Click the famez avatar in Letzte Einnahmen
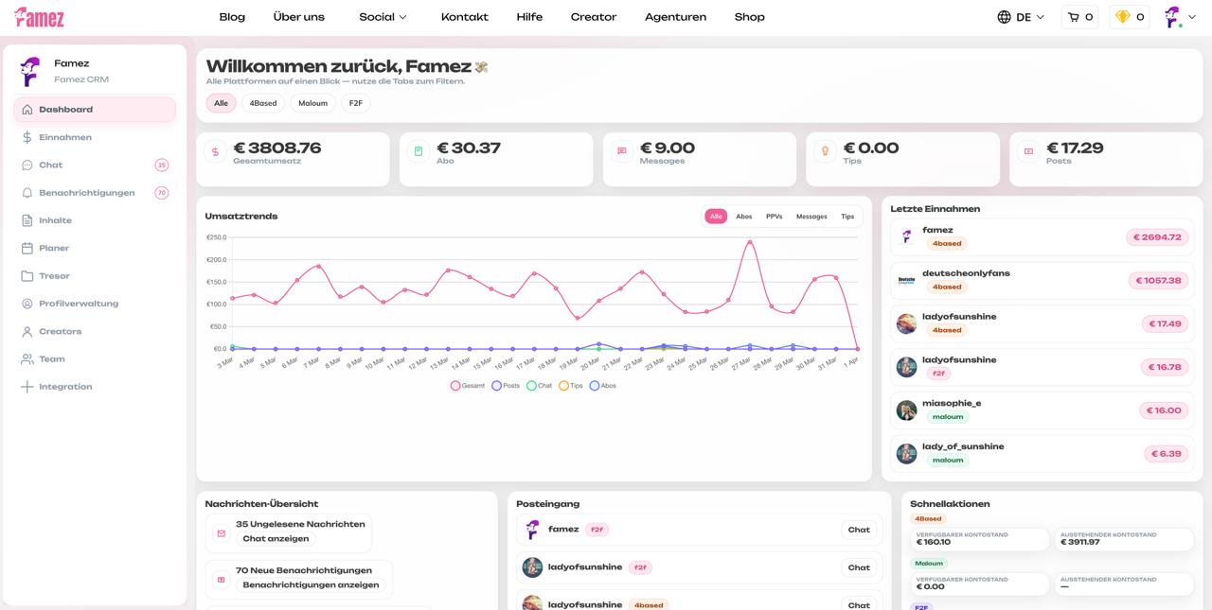 [x=906, y=236]
